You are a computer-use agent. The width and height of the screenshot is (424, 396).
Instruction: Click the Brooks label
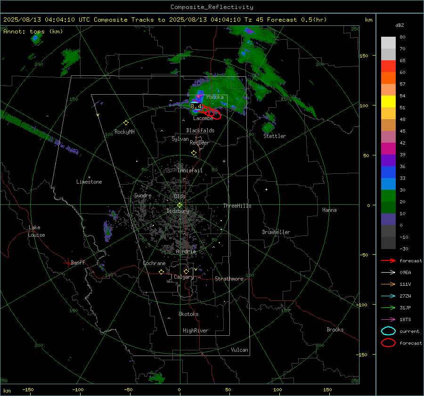335,330
